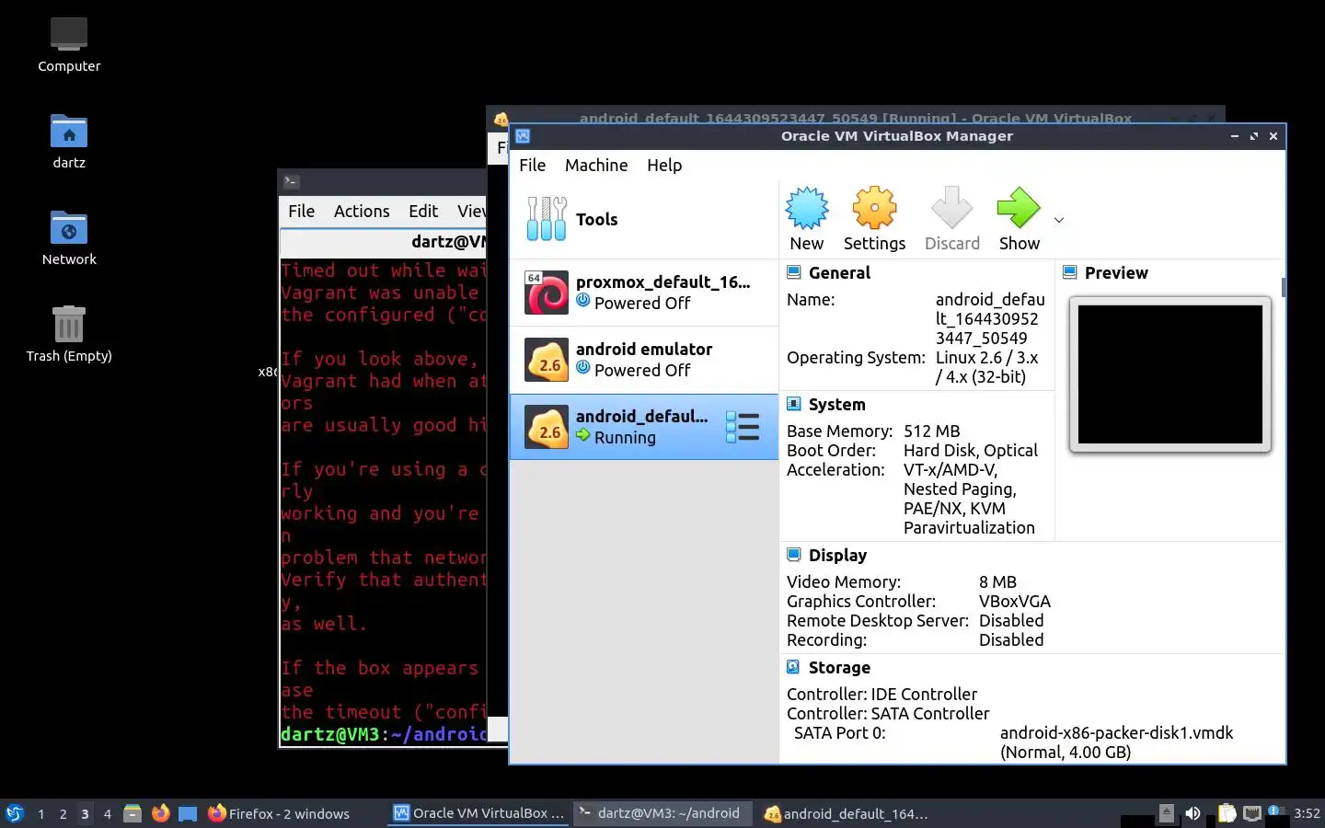Select the proxmox_default VM icon
Viewport: 1325px width, 828px height.
click(x=547, y=293)
